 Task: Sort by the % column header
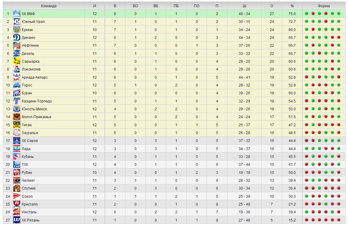(x=292, y=6)
